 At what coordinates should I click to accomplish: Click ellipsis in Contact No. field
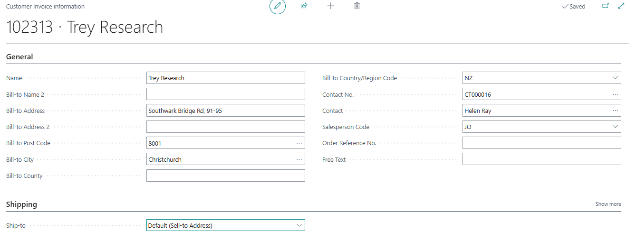pyautogui.click(x=616, y=94)
